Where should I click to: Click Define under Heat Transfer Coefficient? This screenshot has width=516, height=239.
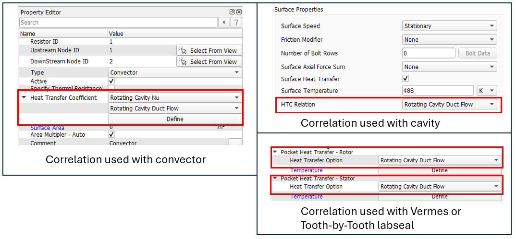pos(175,119)
